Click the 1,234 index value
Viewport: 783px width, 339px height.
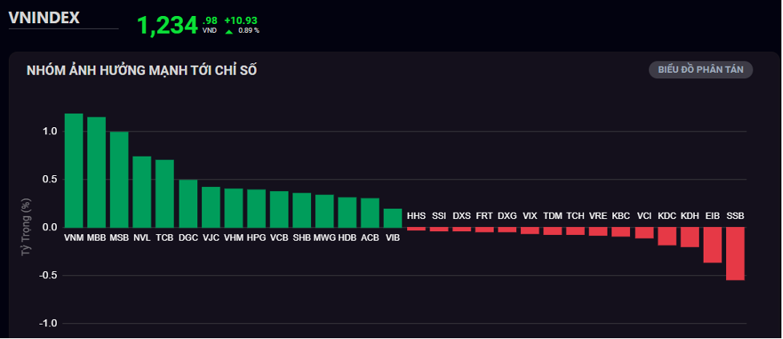[x=167, y=26]
